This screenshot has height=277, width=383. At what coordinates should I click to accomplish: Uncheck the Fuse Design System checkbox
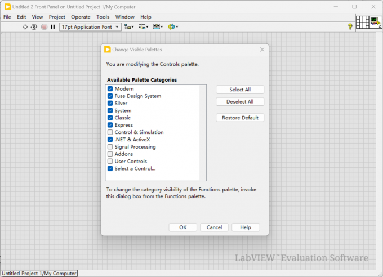click(110, 96)
